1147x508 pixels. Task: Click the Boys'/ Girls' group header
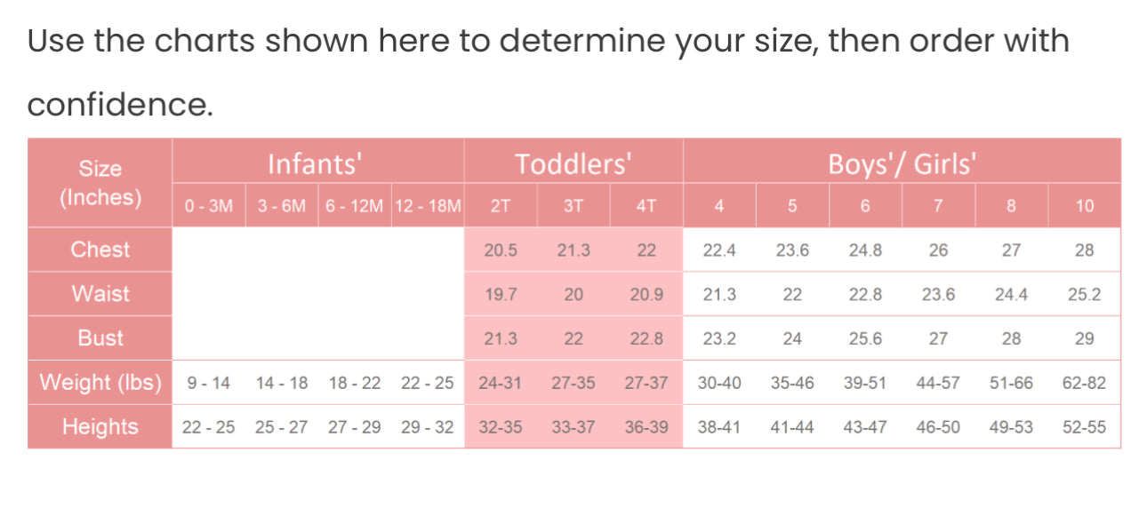902,164
